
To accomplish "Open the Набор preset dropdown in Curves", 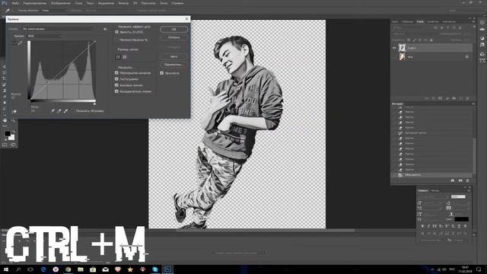I will [x=58, y=29].
